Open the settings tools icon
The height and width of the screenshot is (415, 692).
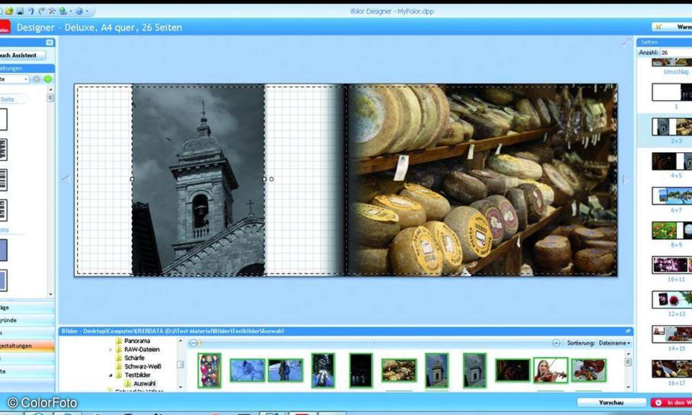tap(52, 11)
